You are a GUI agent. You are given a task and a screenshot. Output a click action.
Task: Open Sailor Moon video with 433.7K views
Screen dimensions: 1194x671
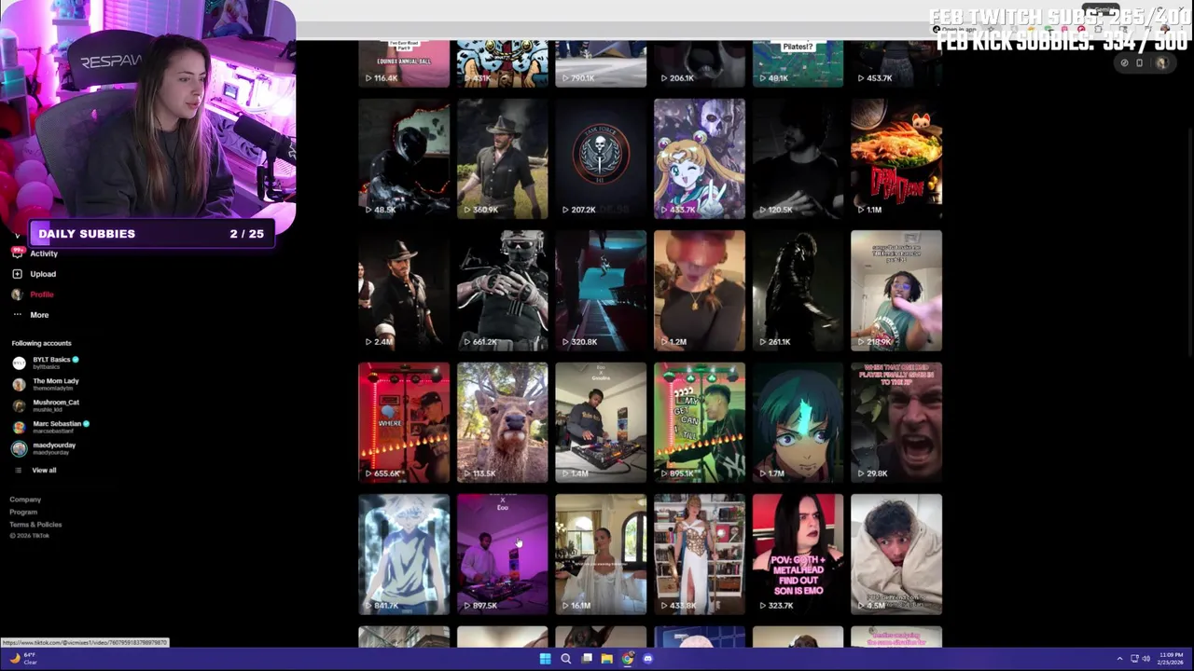click(x=700, y=158)
